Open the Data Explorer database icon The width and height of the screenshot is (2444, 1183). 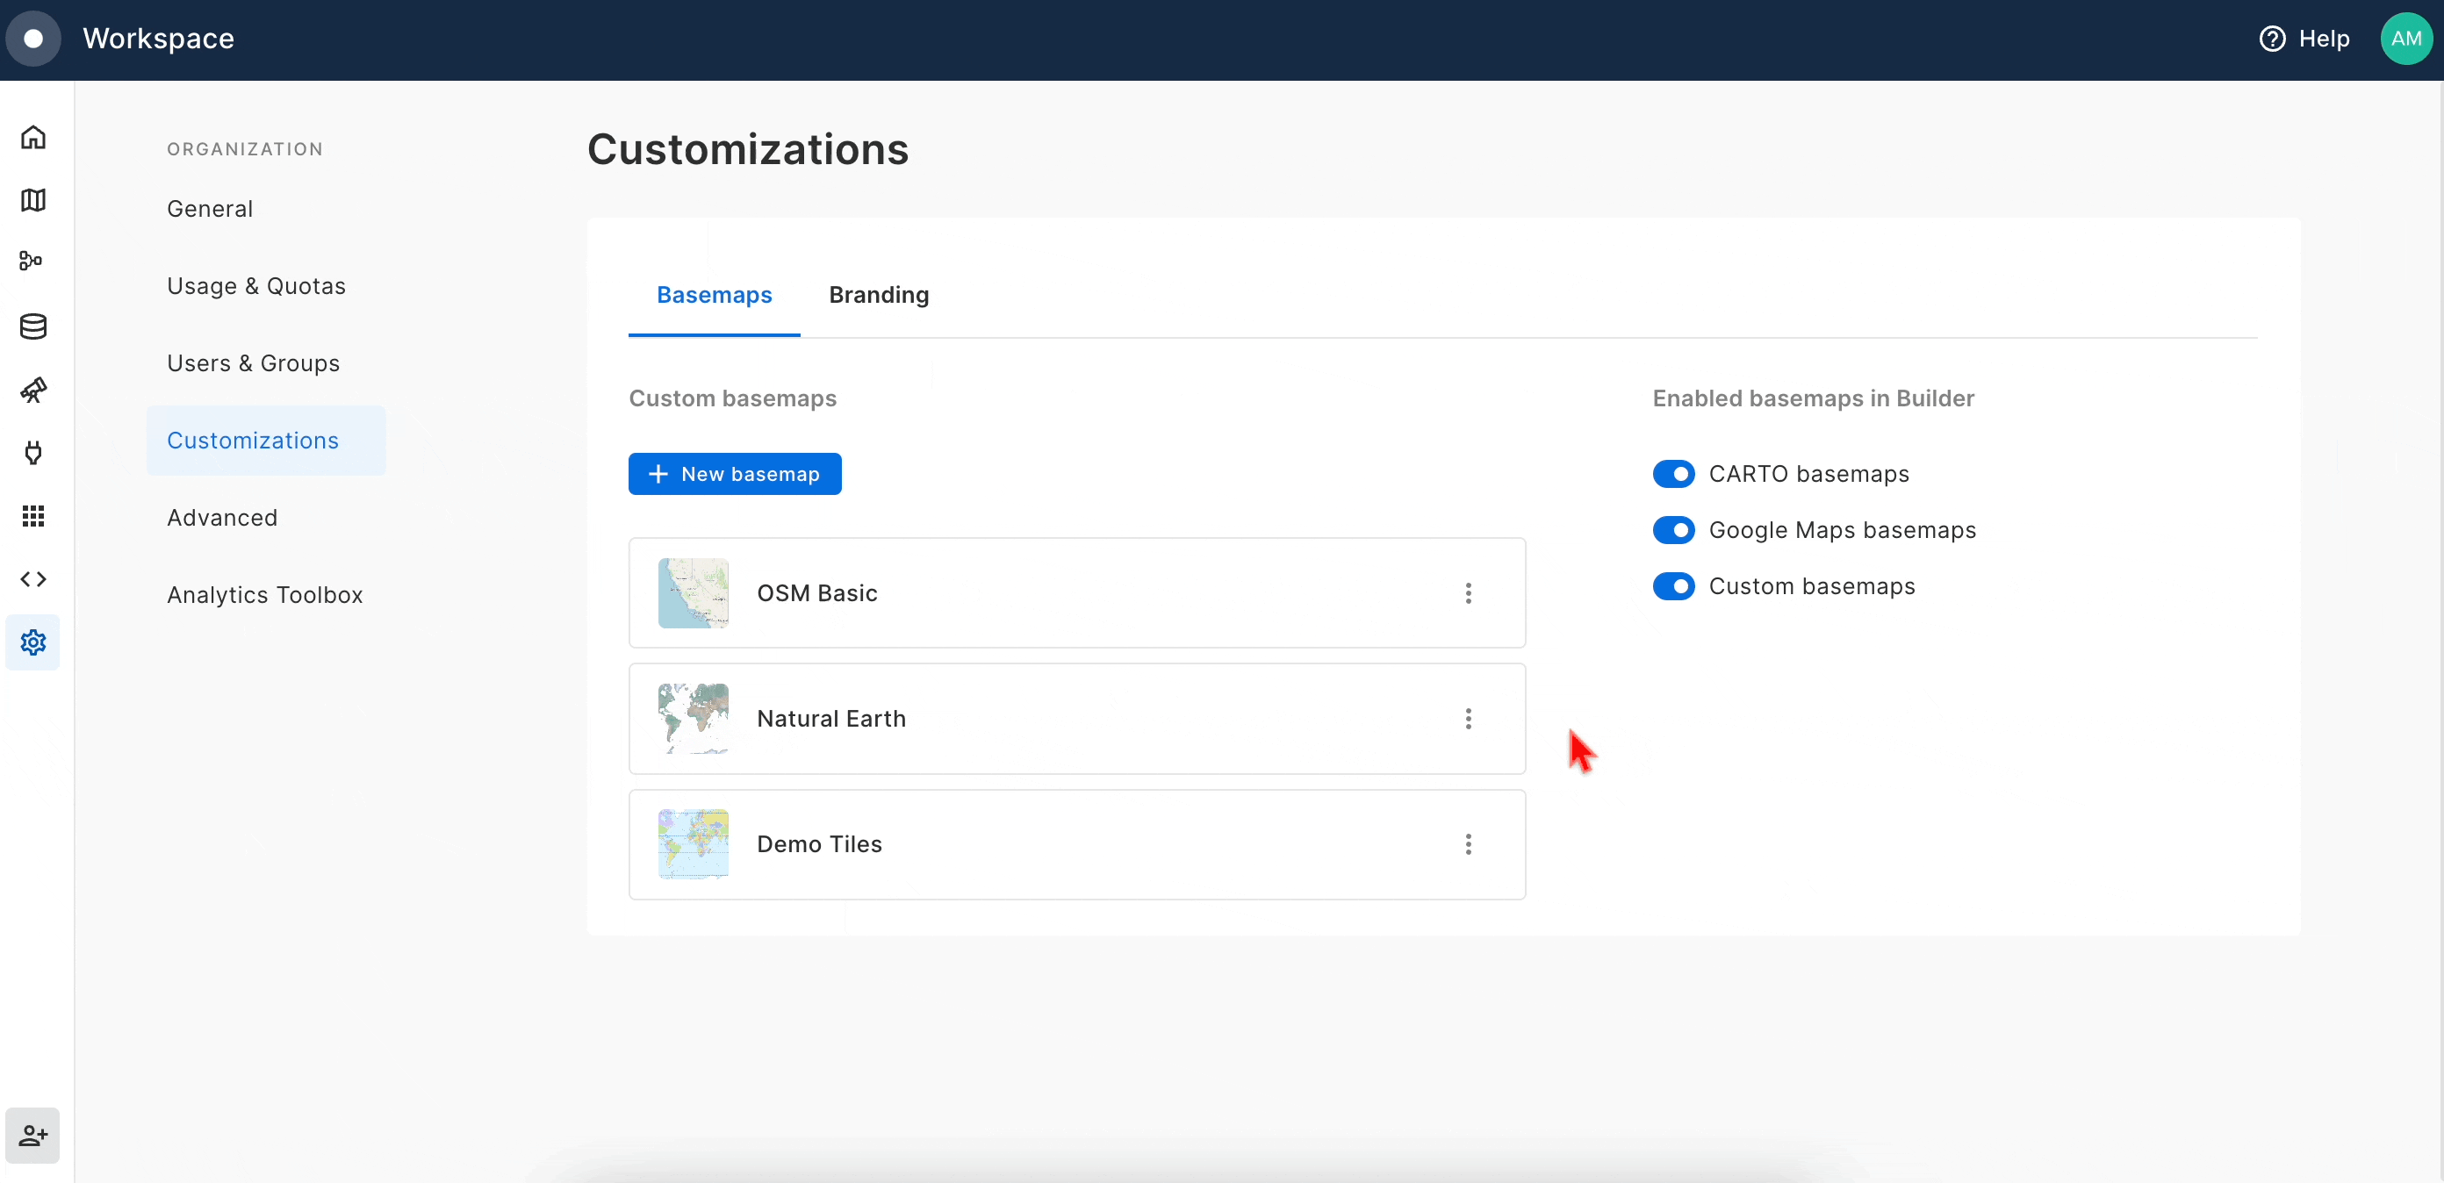click(x=33, y=326)
